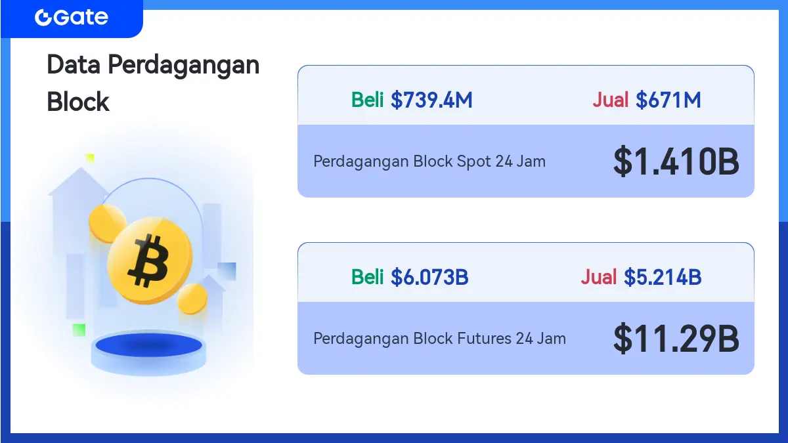The width and height of the screenshot is (788, 443).
Task: Click the small blue square decoration
Action: 227,271
